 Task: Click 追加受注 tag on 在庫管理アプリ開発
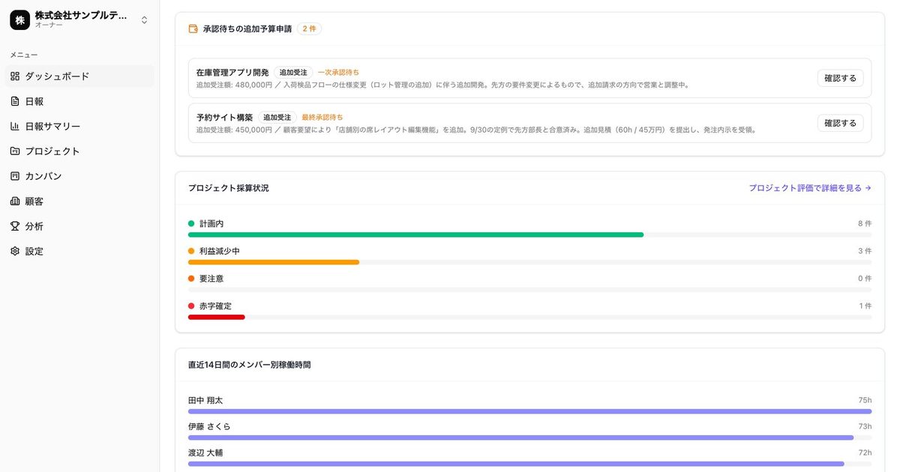(x=293, y=73)
